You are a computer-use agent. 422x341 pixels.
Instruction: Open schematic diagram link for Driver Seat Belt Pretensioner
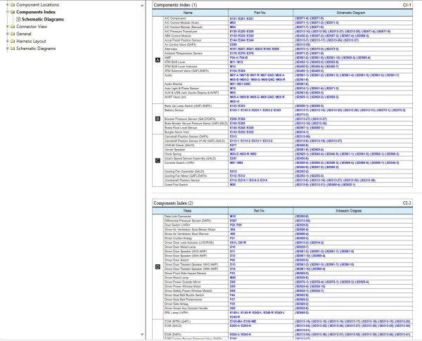click(302, 300)
